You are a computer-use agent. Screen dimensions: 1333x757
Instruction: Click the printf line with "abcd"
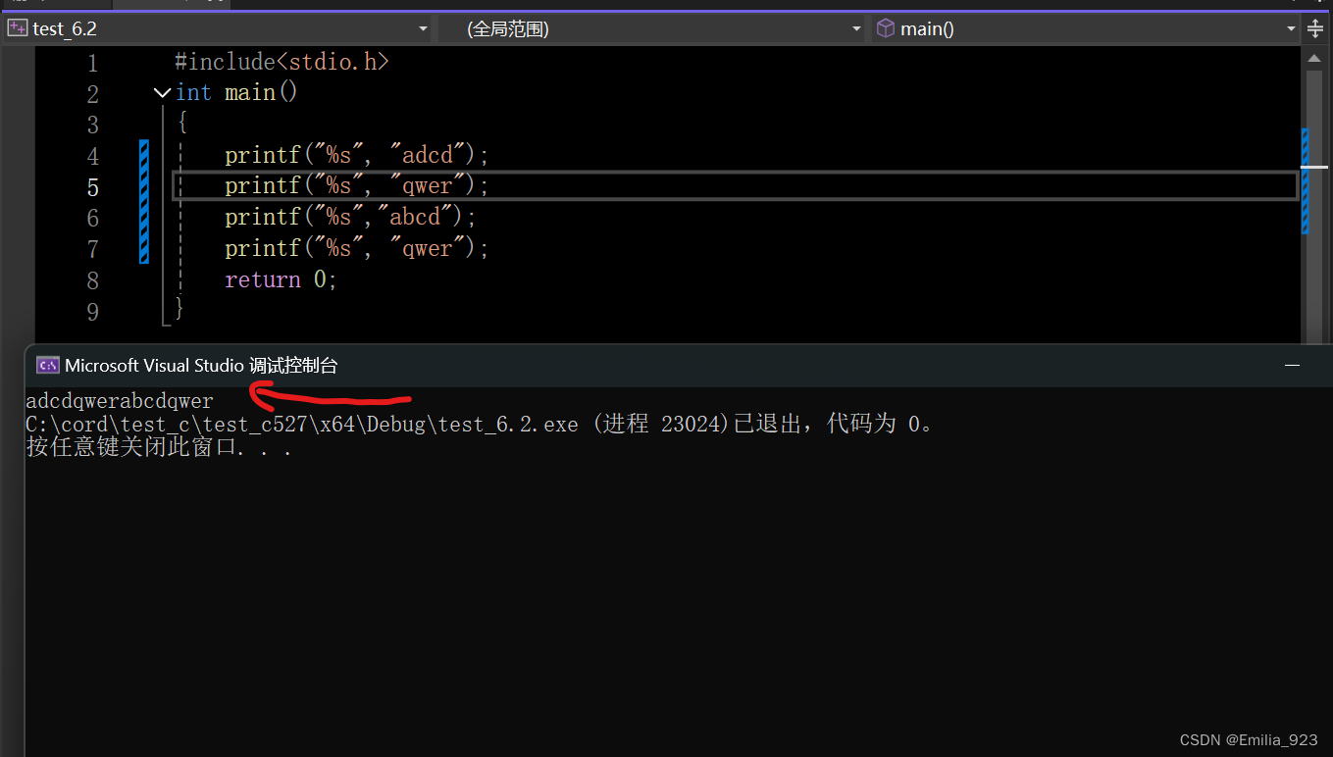350,217
